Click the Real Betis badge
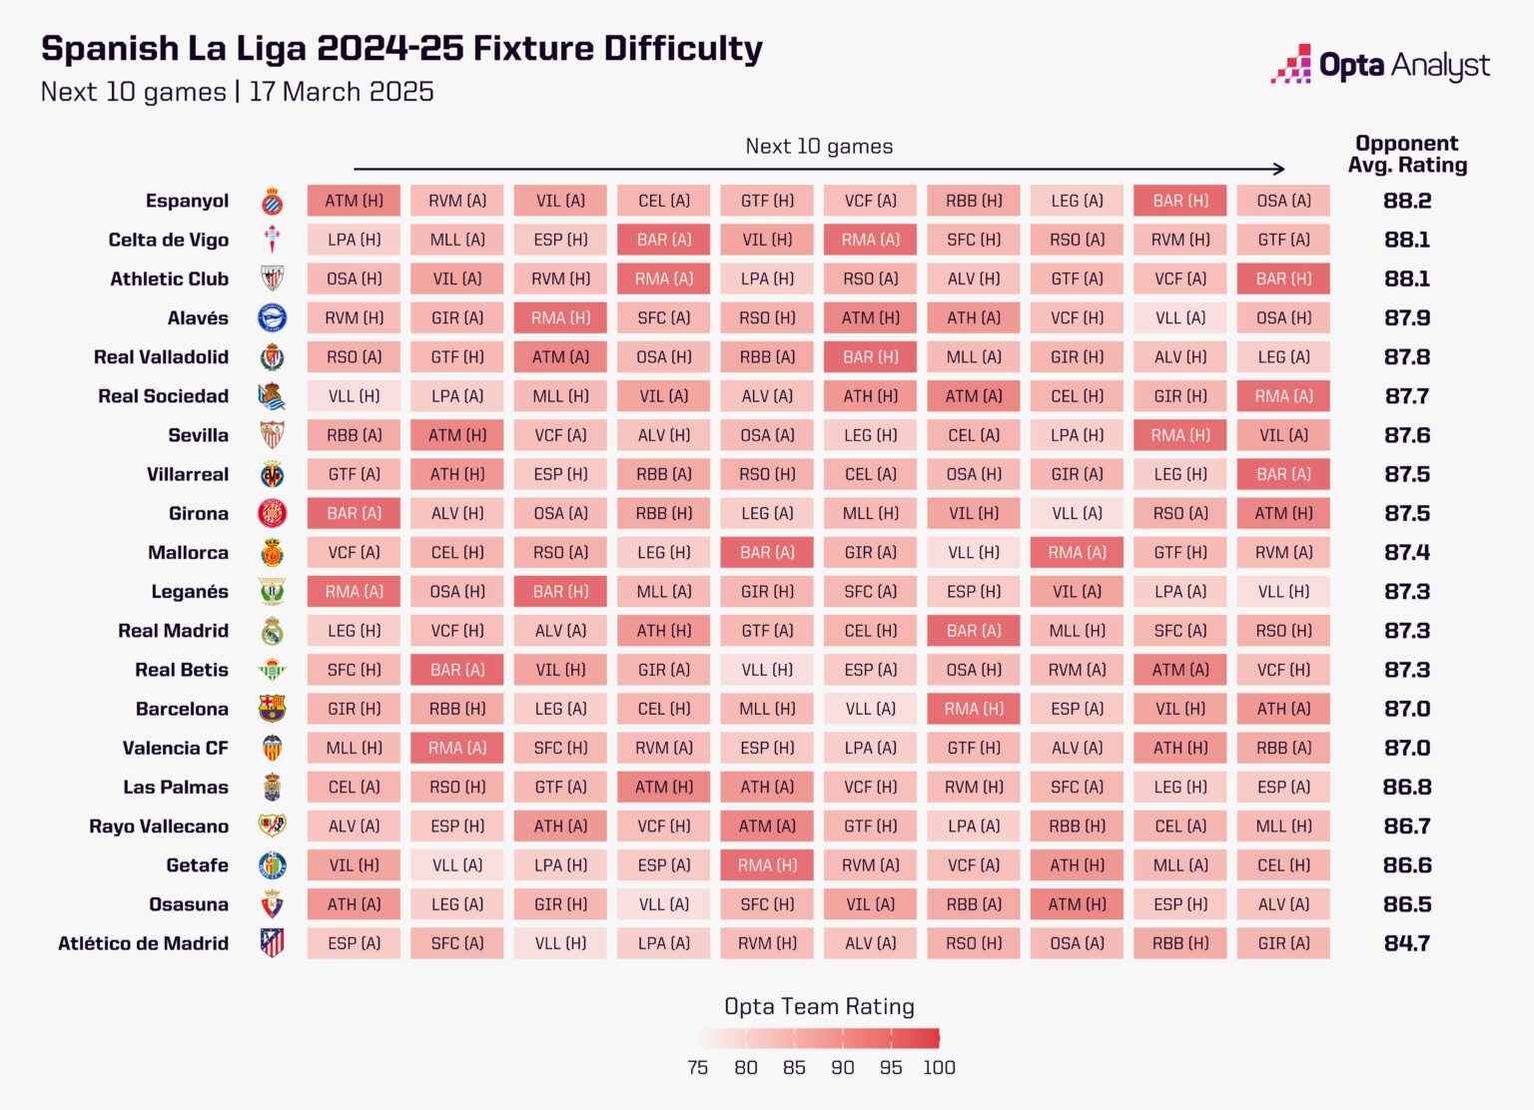The image size is (1534, 1110). pos(272,670)
